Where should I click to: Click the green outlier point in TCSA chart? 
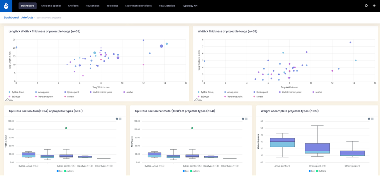tap(66, 128)
